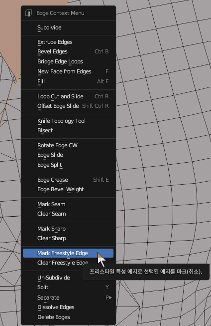Click Mark Seam
This screenshot has height=326, width=211.
point(68,204)
